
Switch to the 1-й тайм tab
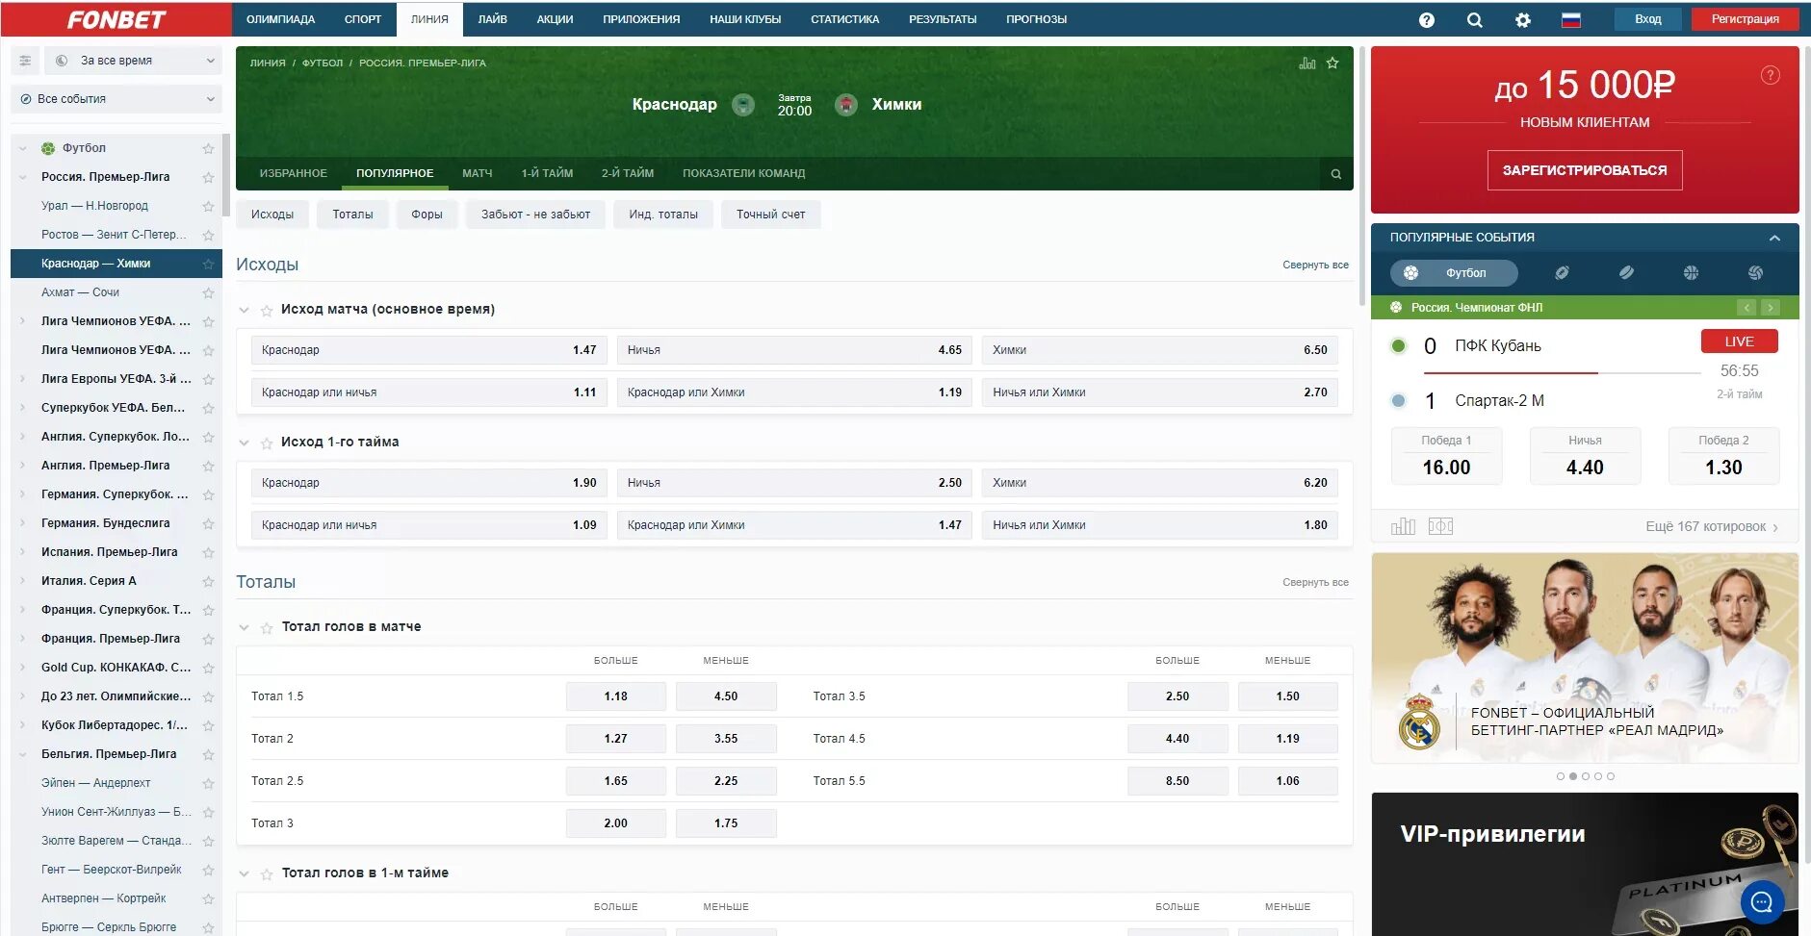547,173
